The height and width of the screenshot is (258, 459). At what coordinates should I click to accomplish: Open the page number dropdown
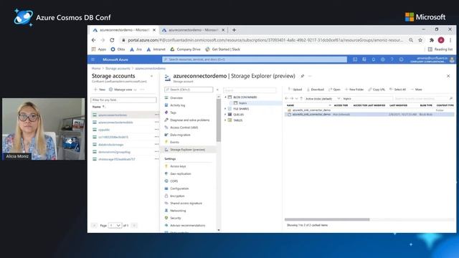pyautogui.click(x=115, y=225)
